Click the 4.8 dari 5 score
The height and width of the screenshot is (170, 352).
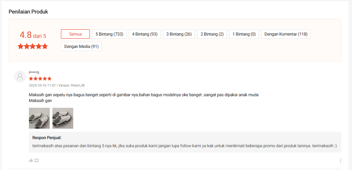(33, 35)
